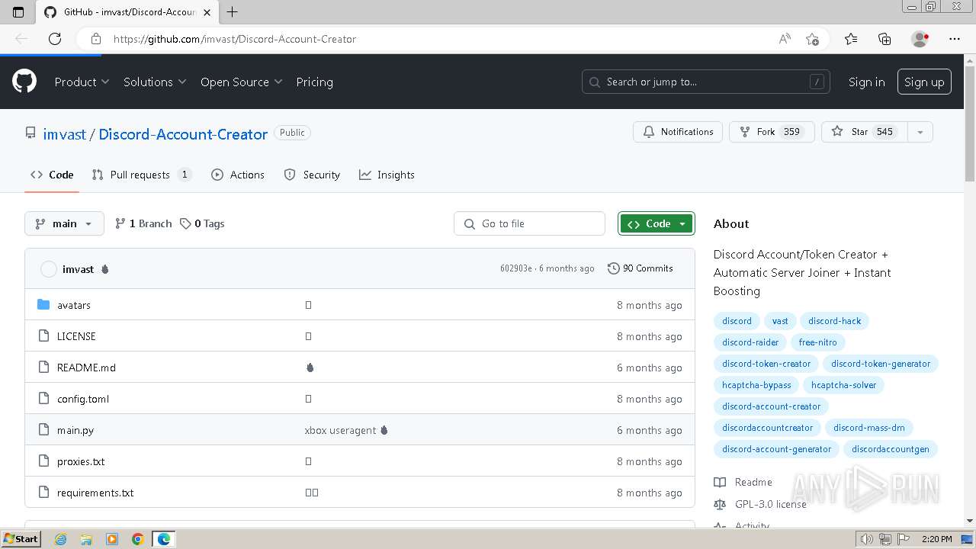This screenshot has width=976, height=549.
Task: Click the hcaptcha-solver topic tag
Action: (x=843, y=385)
